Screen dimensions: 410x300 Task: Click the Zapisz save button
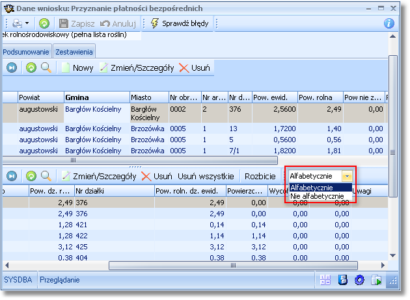[77, 23]
